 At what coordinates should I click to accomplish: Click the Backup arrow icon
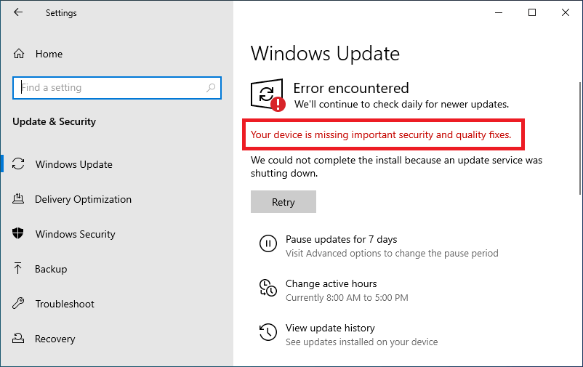[19, 269]
